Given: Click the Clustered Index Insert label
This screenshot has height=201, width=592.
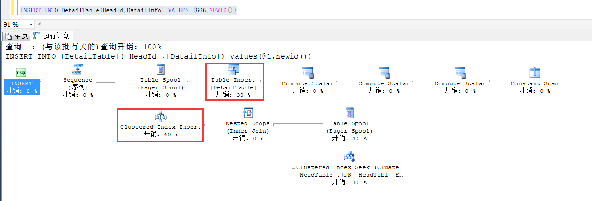Looking at the screenshot, I should tap(160, 127).
